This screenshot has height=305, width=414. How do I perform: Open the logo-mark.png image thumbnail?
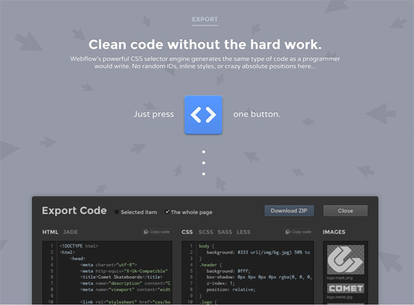click(346, 259)
